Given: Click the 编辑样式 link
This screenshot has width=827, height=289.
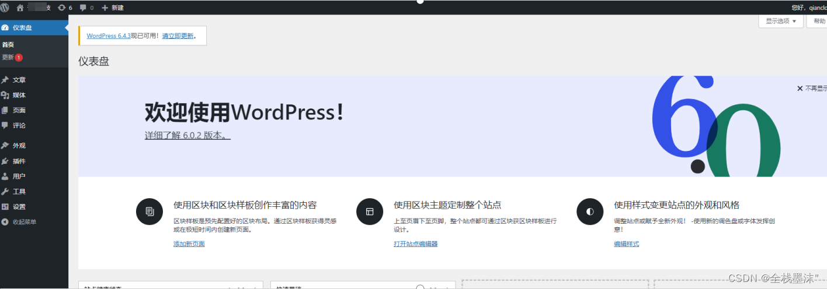Looking at the screenshot, I should tap(626, 244).
